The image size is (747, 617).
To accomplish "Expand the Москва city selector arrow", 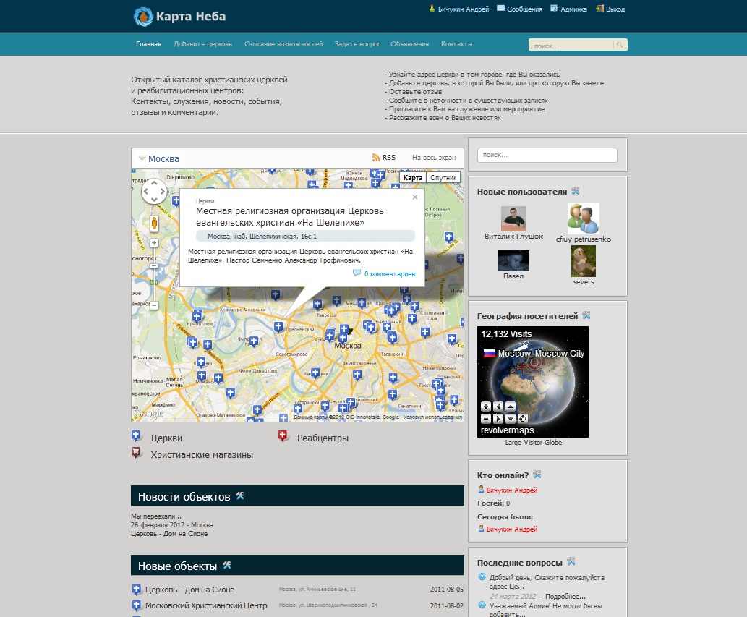I will click(x=142, y=159).
